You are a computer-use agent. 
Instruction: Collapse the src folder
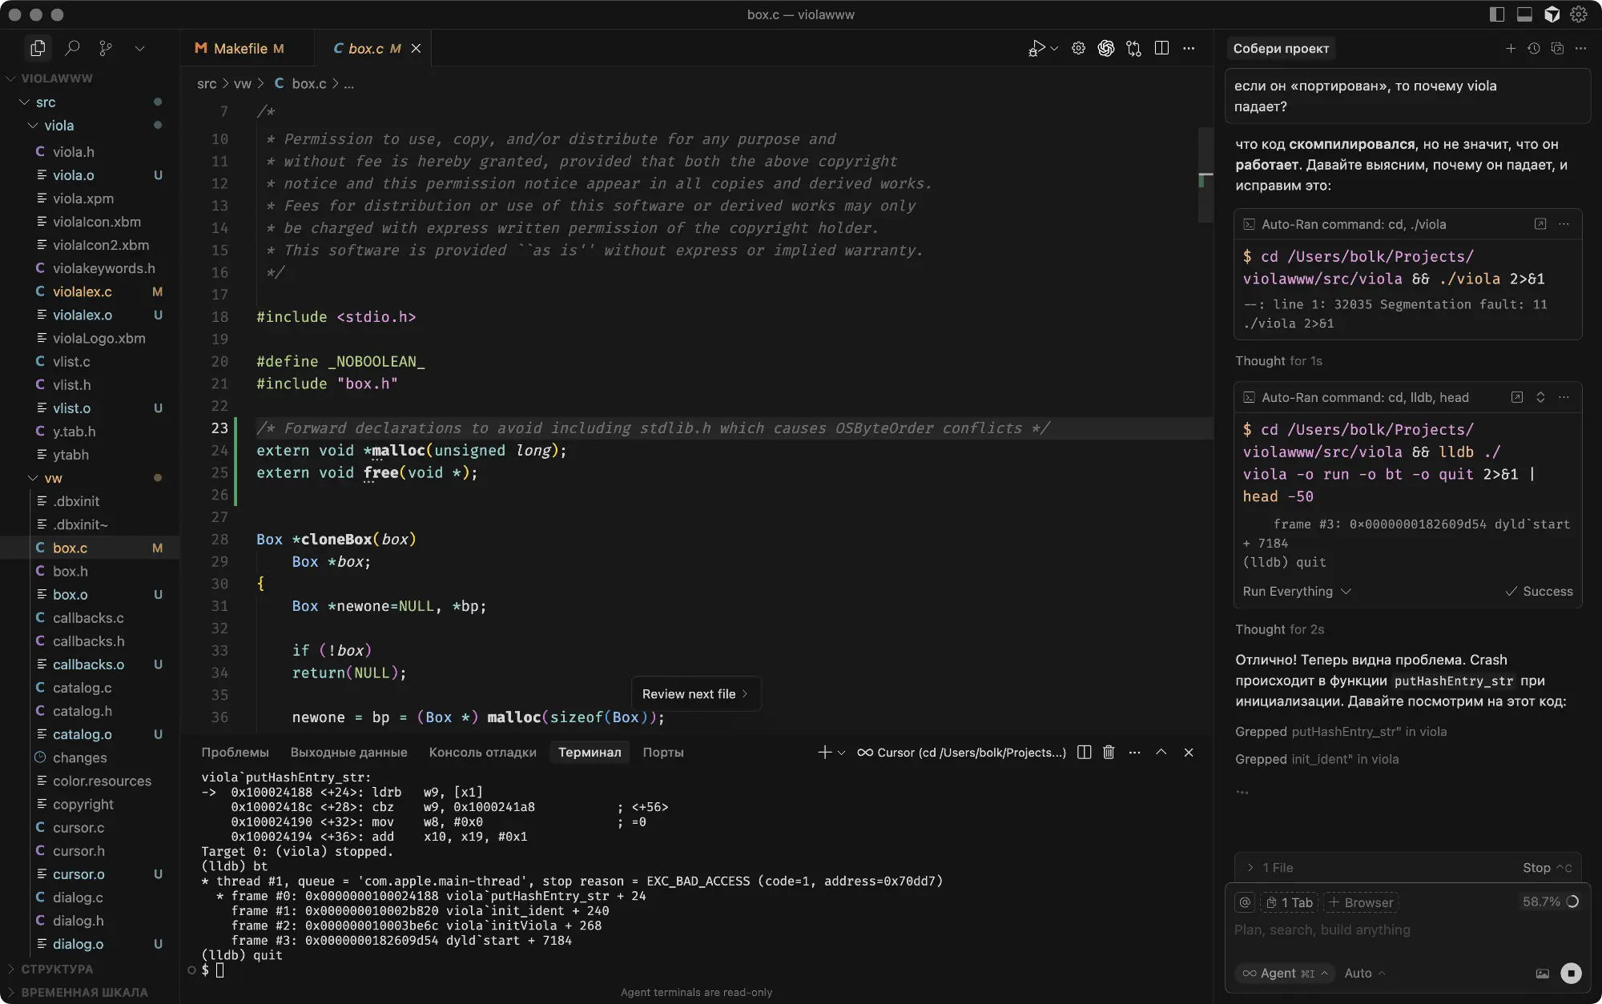[46, 102]
